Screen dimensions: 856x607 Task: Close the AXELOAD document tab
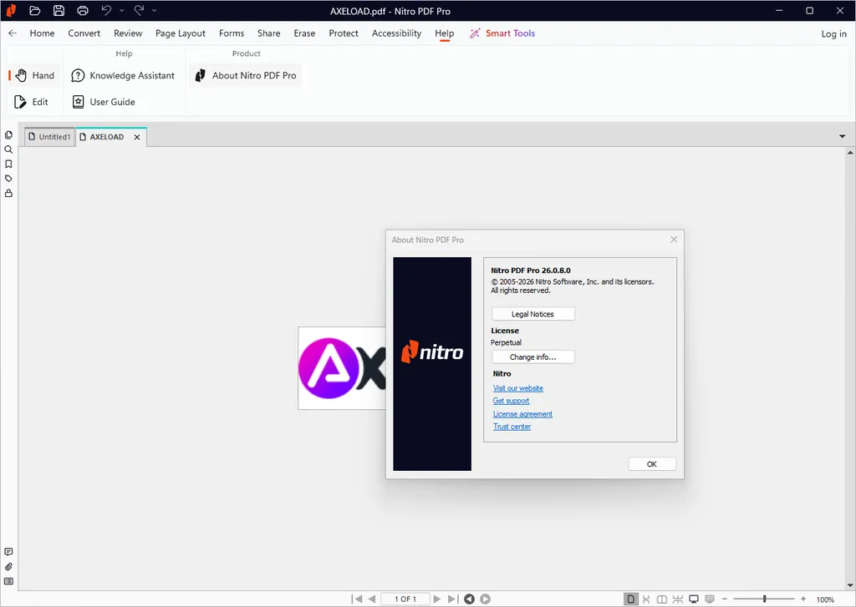[x=137, y=137]
